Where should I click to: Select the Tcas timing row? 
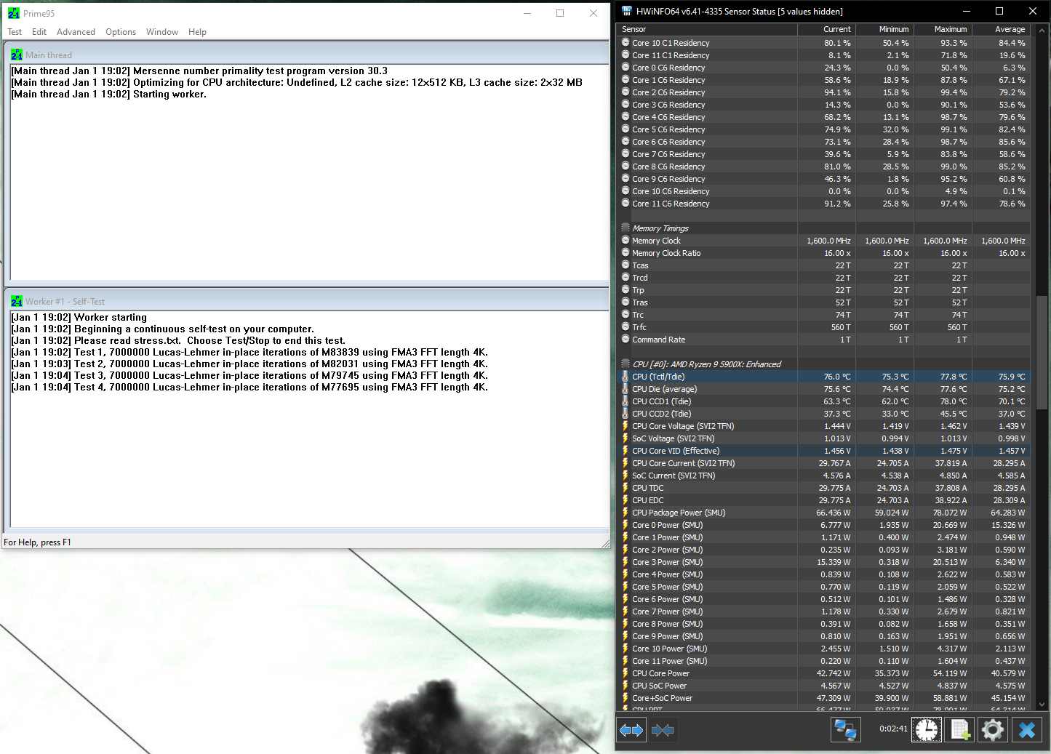(824, 265)
